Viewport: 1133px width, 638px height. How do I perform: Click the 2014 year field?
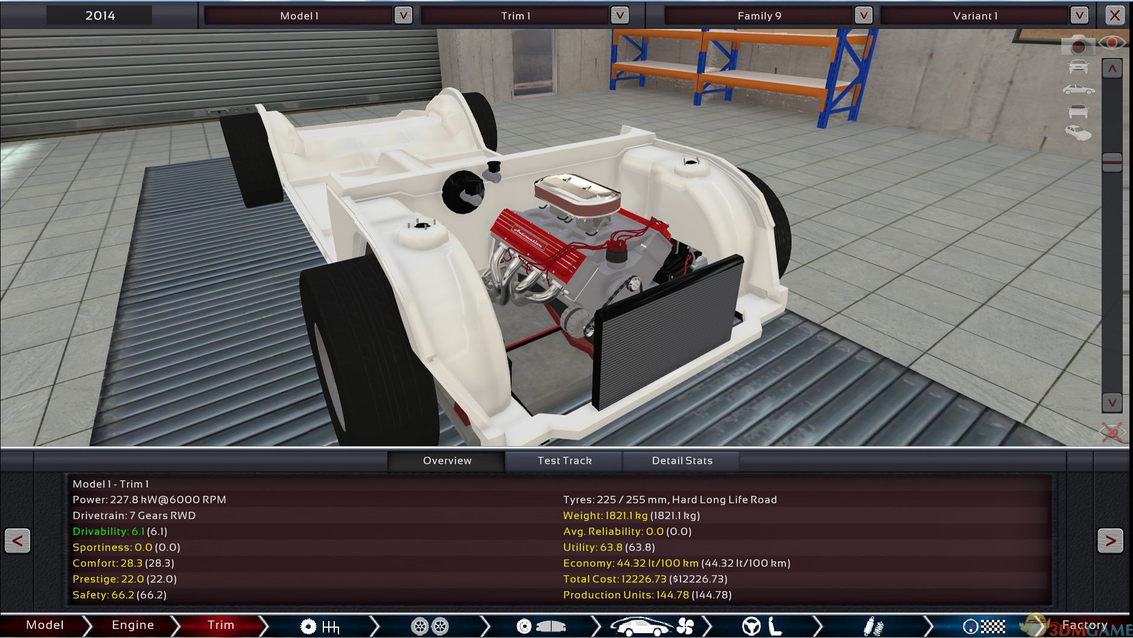click(100, 16)
